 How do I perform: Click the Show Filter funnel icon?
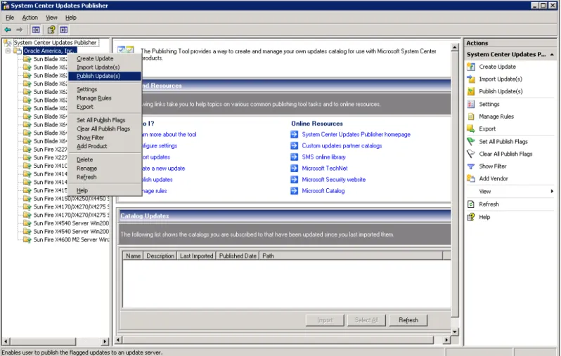pyautogui.click(x=471, y=166)
